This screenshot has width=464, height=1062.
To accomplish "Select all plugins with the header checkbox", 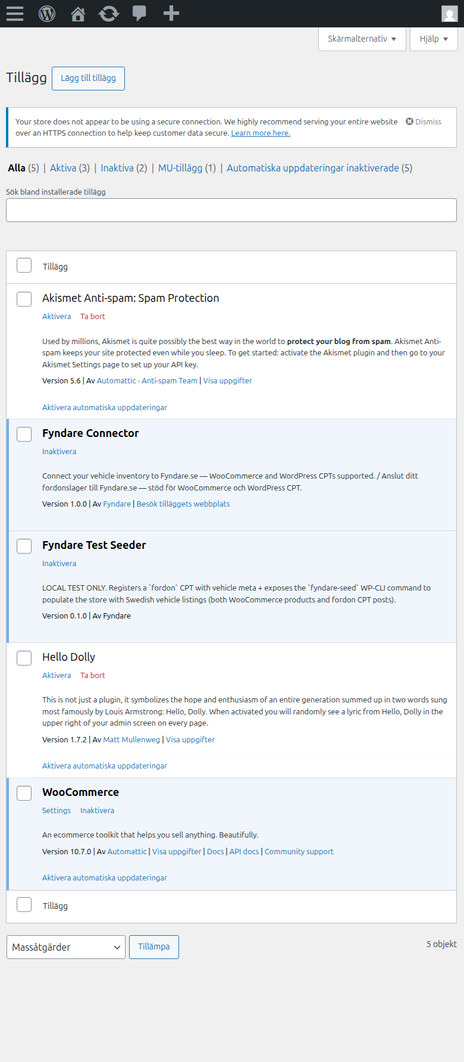I will [x=24, y=265].
